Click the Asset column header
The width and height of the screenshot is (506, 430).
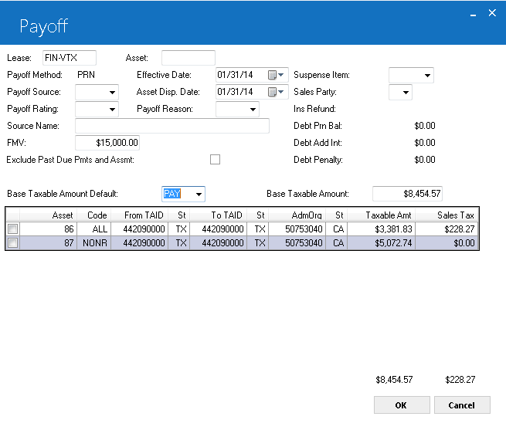click(x=49, y=215)
